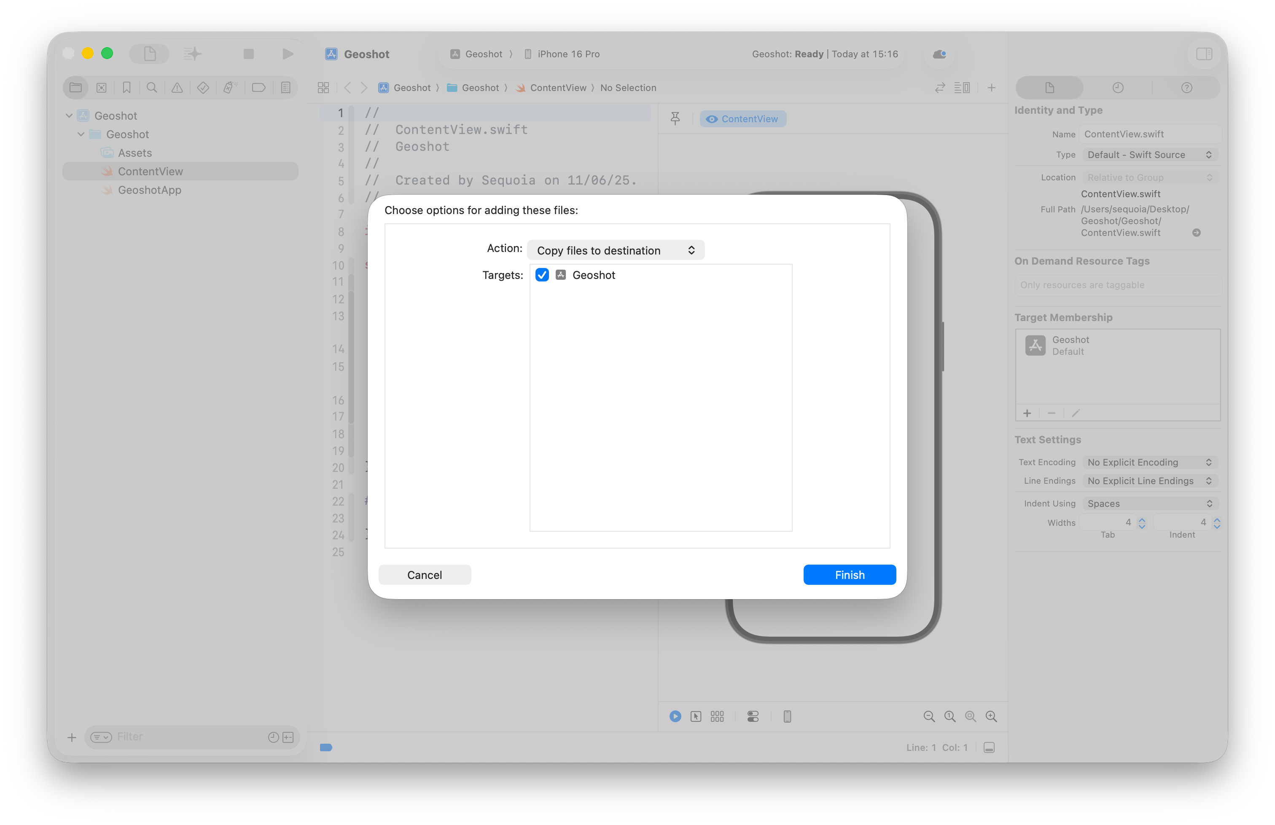Open the Report navigator receipt icon
This screenshot has height=825, width=1275.
point(285,87)
